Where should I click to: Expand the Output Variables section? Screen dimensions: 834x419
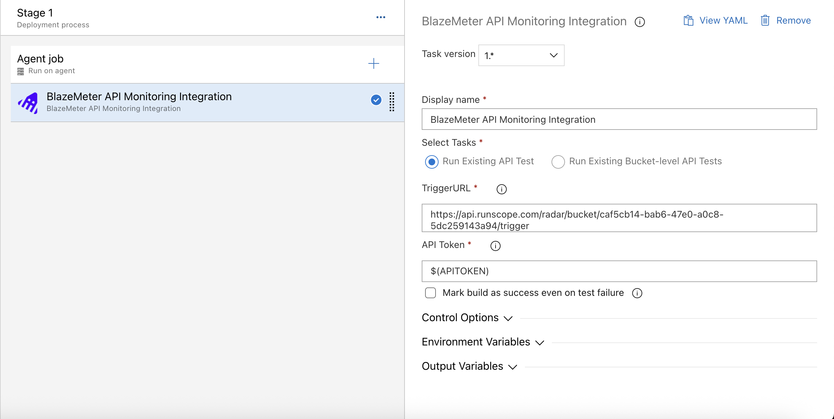point(469,366)
